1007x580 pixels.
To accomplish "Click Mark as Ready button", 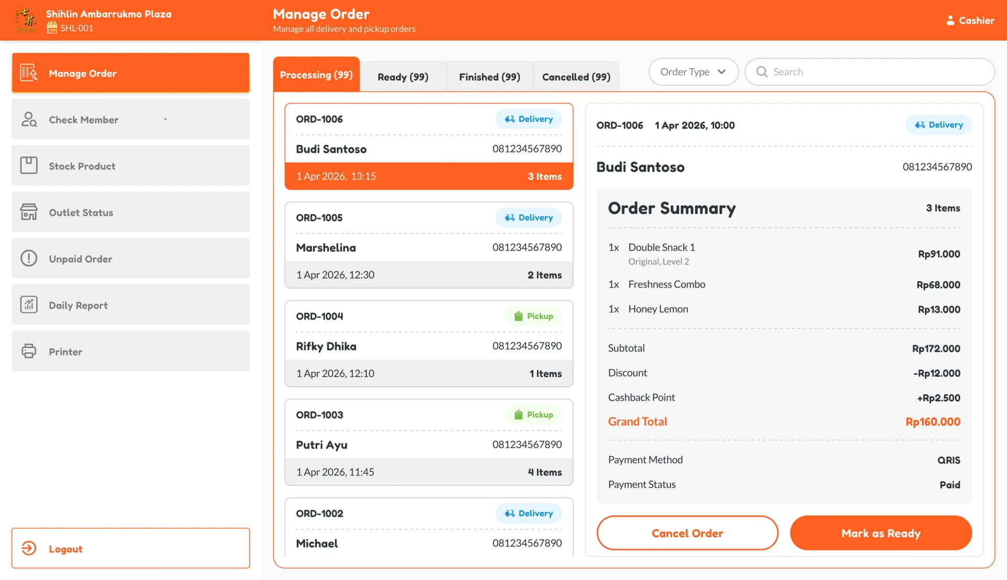I will pyautogui.click(x=881, y=533).
